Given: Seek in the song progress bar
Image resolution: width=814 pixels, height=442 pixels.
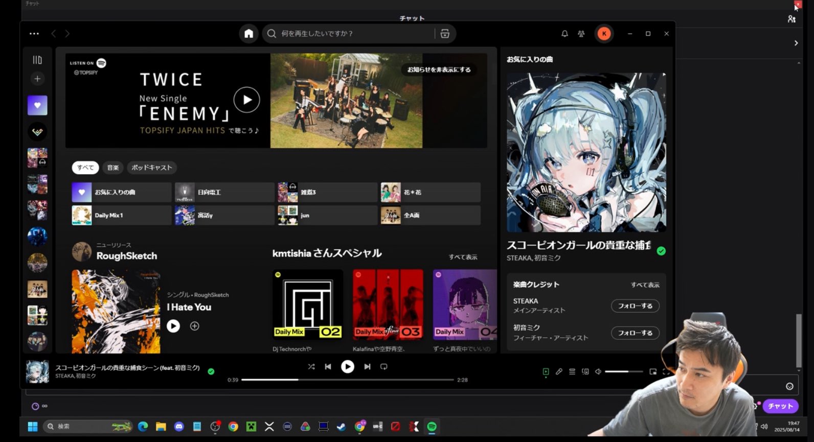Looking at the screenshot, I should [x=348, y=380].
